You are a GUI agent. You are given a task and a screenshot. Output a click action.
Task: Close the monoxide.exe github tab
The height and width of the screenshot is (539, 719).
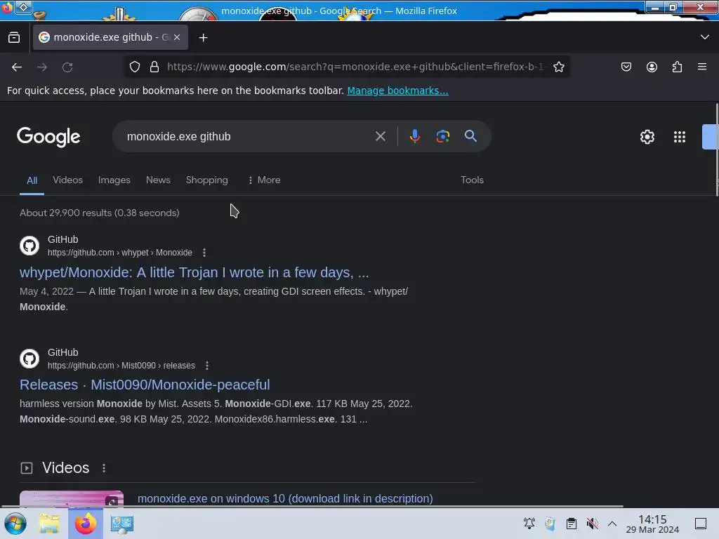coord(177,38)
